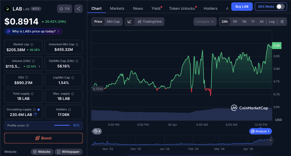Screen dimensions: 291x156
Task: Click the Buy LAB button
Action: tap(242, 7)
